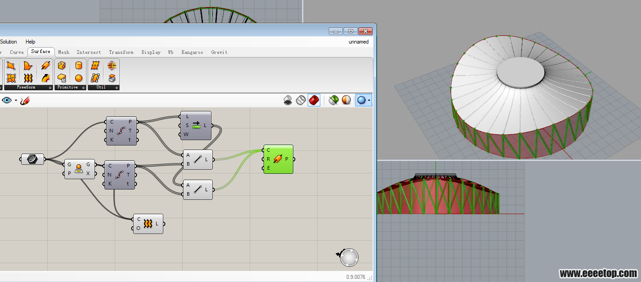This screenshot has width=641, height=282.
Task: Select the hexagon curve parameter node
Action: point(33,159)
